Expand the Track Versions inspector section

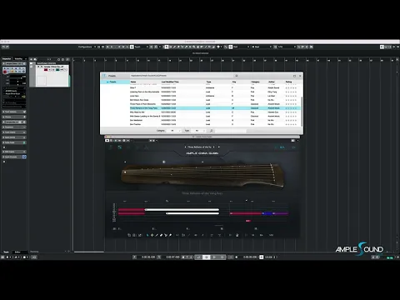click(x=14, y=112)
